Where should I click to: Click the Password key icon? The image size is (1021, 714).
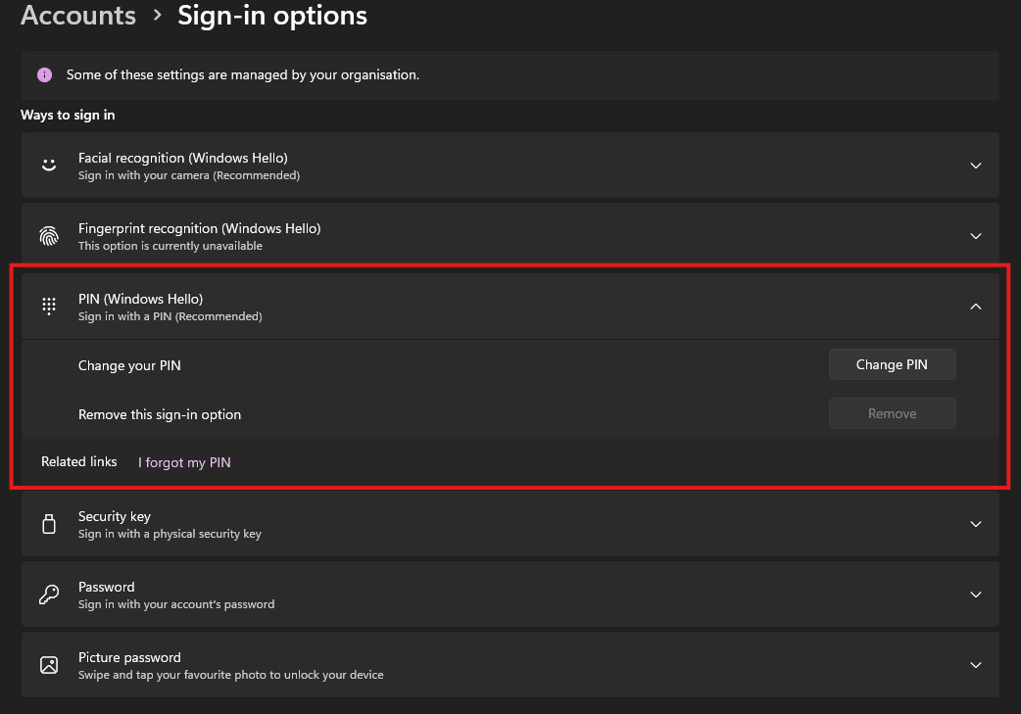pos(49,595)
